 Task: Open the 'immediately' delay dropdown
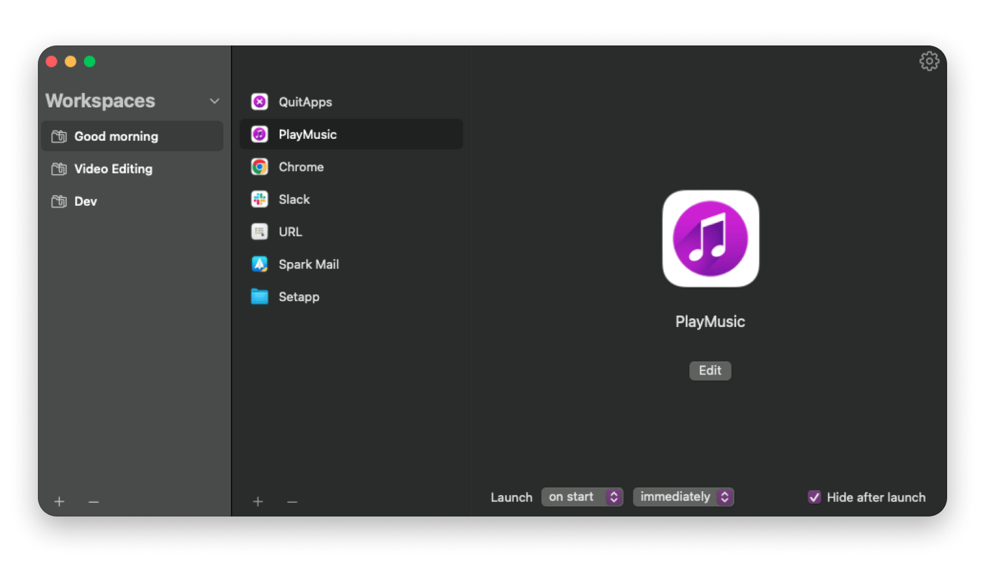[683, 497]
